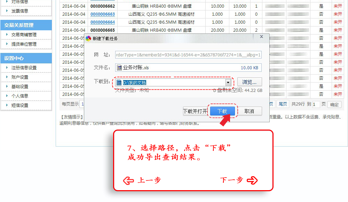Open order link 0080006663
The image size is (348, 202).
coord(102,14)
